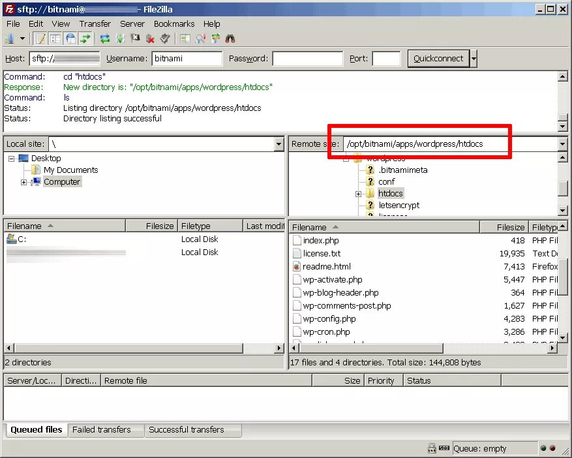Sort local files by Filetype column
This screenshot has height=458, width=572.
point(210,226)
